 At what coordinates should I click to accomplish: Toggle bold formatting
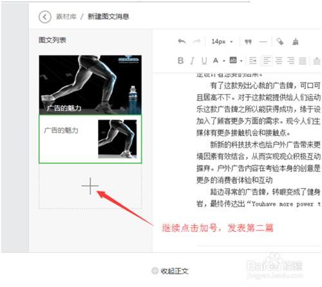click(x=180, y=61)
